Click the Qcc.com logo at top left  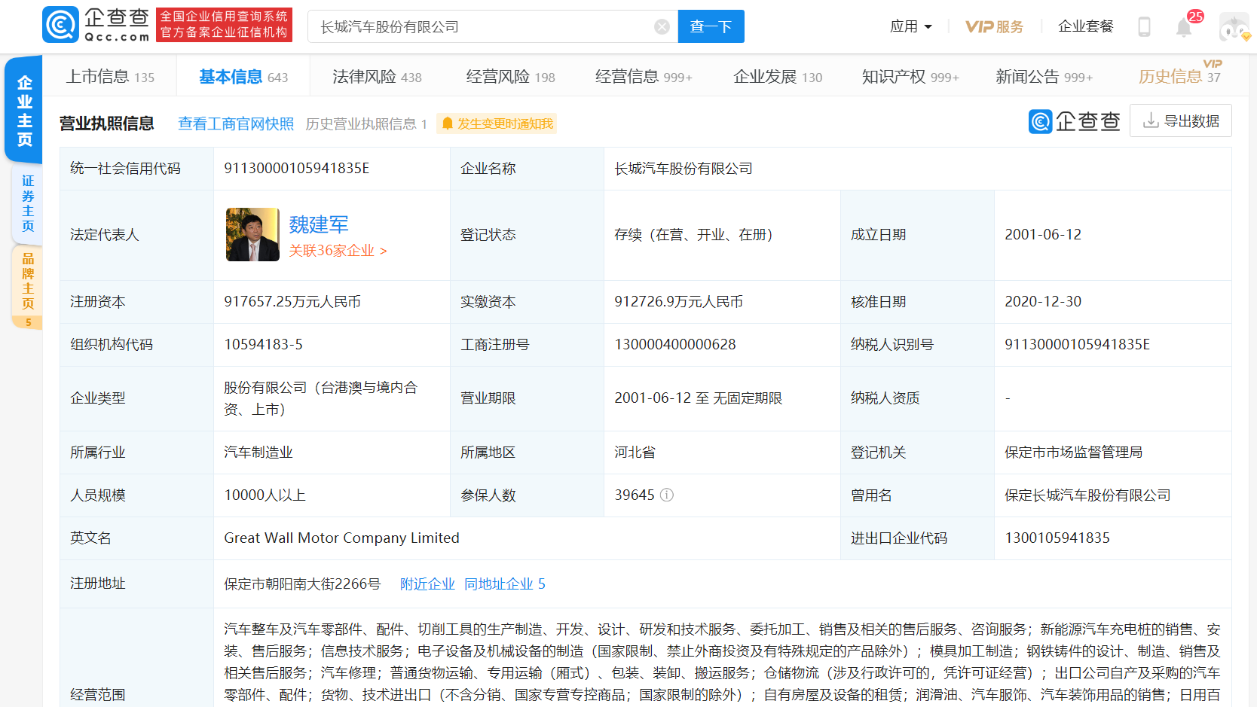(96, 25)
